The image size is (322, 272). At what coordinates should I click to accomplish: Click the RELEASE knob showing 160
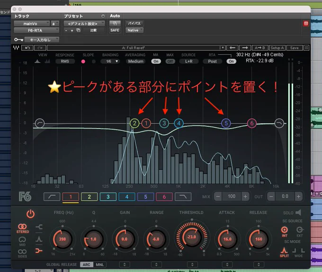point(259,239)
